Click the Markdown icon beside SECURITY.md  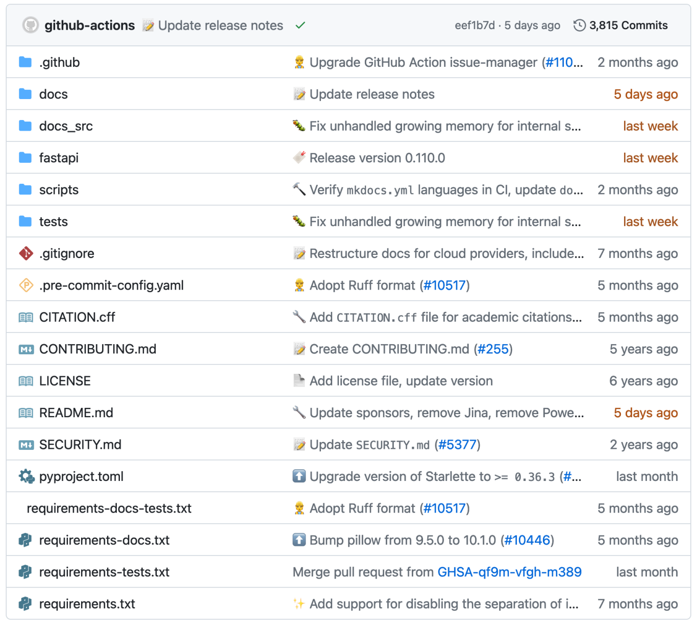26,444
